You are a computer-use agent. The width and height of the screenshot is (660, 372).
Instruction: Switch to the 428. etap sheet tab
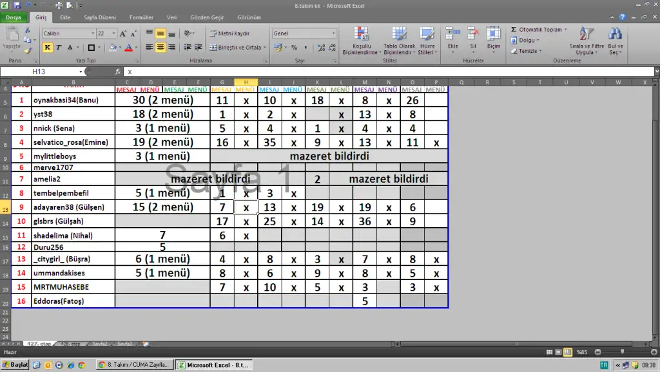tap(70, 344)
